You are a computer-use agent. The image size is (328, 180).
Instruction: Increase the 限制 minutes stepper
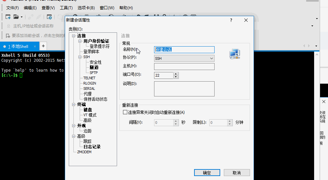click(230, 121)
